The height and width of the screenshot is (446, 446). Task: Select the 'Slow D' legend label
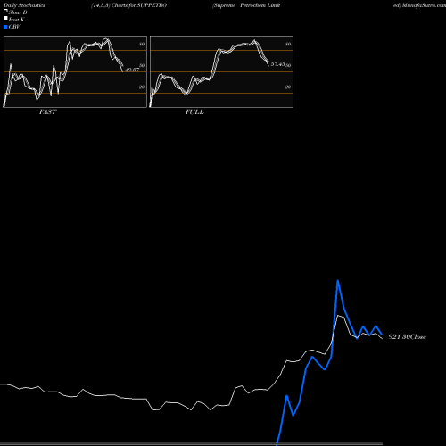[x=18, y=12]
